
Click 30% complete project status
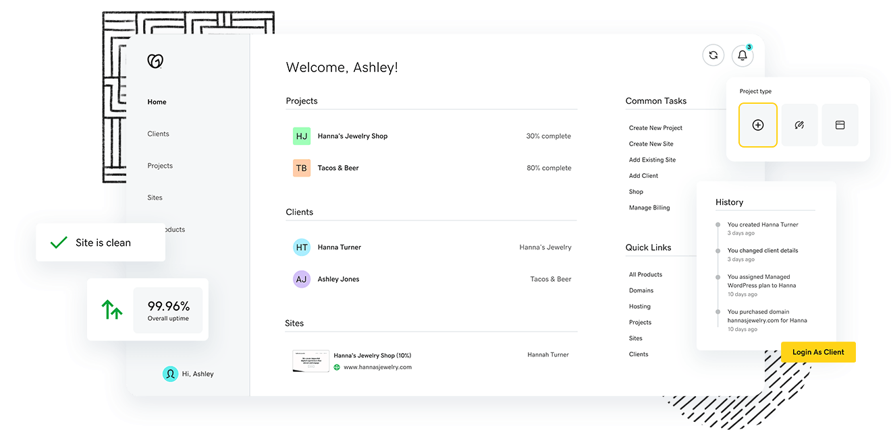tap(549, 136)
